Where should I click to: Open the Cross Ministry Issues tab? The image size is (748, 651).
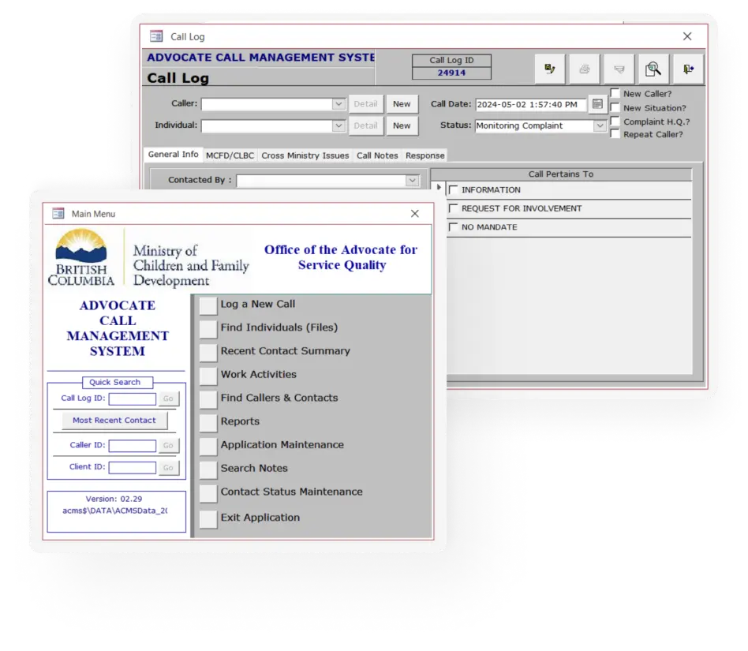click(x=305, y=155)
